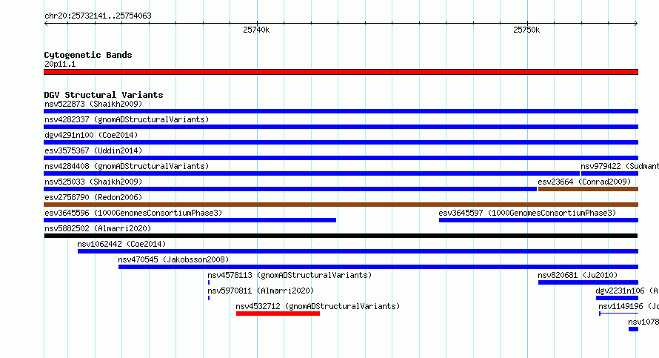659x358 pixels.
Task: Click the nsv4284408 blue feature bar
Action: point(312,173)
